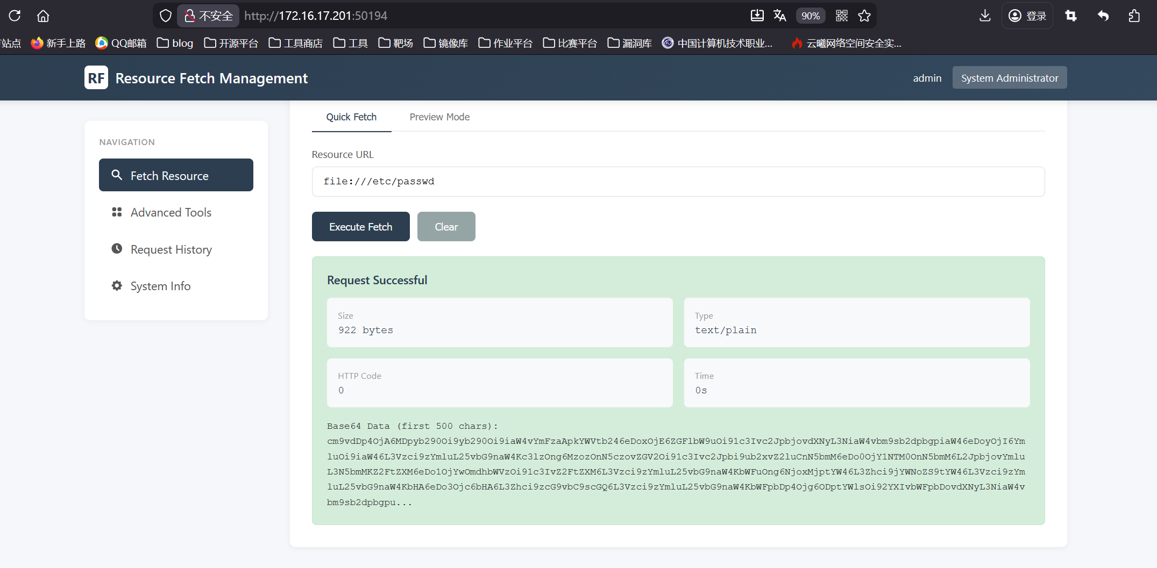The height and width of the screenshot is (568, 1157).
Task: Clear the form with the Clear button
Action: point(446,227)
